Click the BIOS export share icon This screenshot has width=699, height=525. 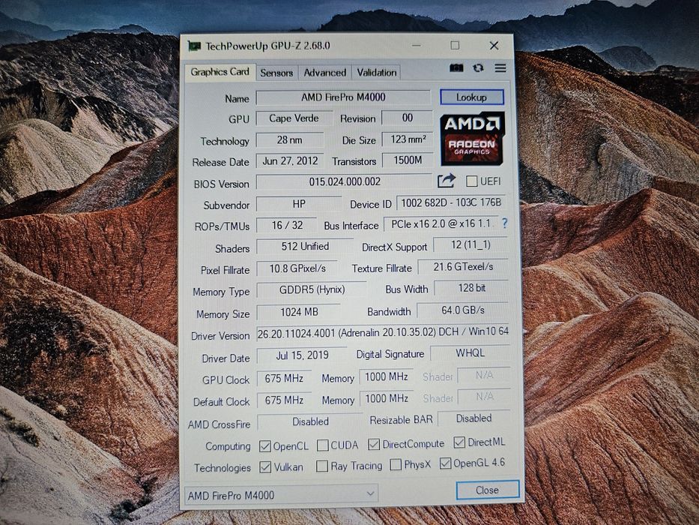point(447,181)
